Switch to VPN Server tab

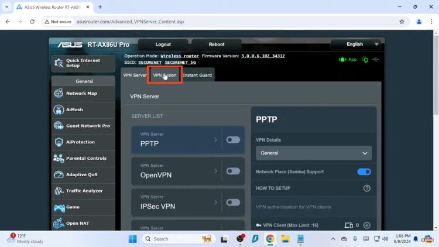135,75
